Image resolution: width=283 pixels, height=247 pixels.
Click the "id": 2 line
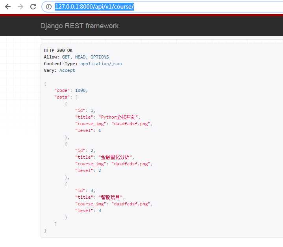coord(85,150)
